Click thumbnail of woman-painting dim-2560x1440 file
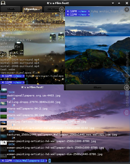130x164 pixels. point(4,156)
